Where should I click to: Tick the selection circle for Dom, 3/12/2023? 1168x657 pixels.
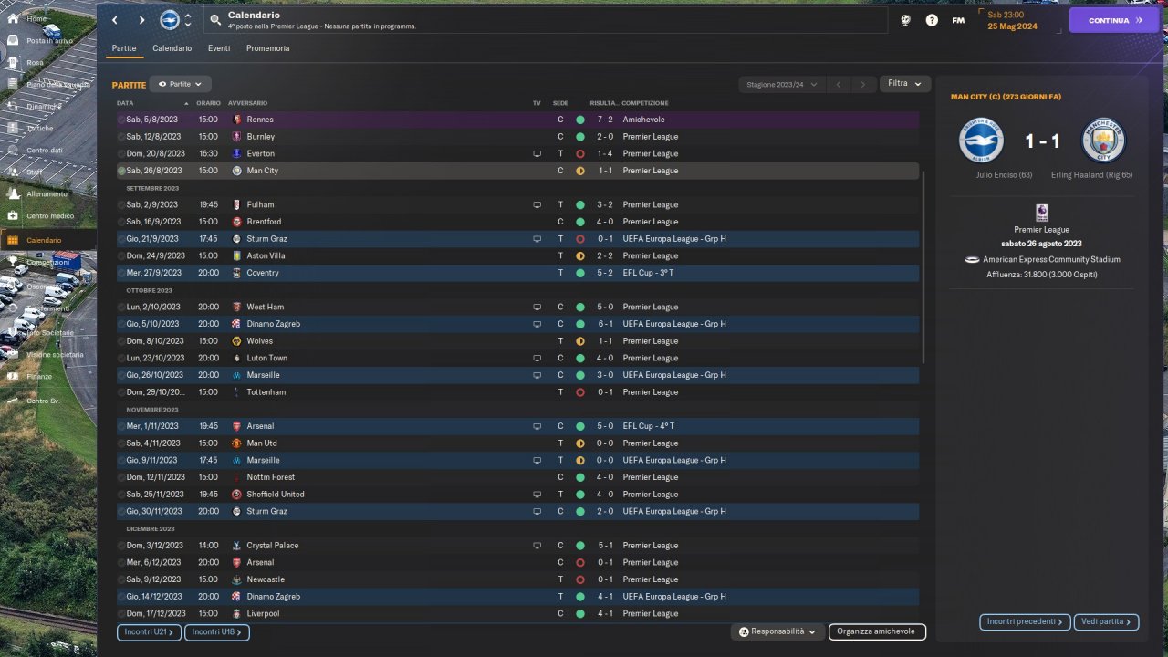coord(121,546)
